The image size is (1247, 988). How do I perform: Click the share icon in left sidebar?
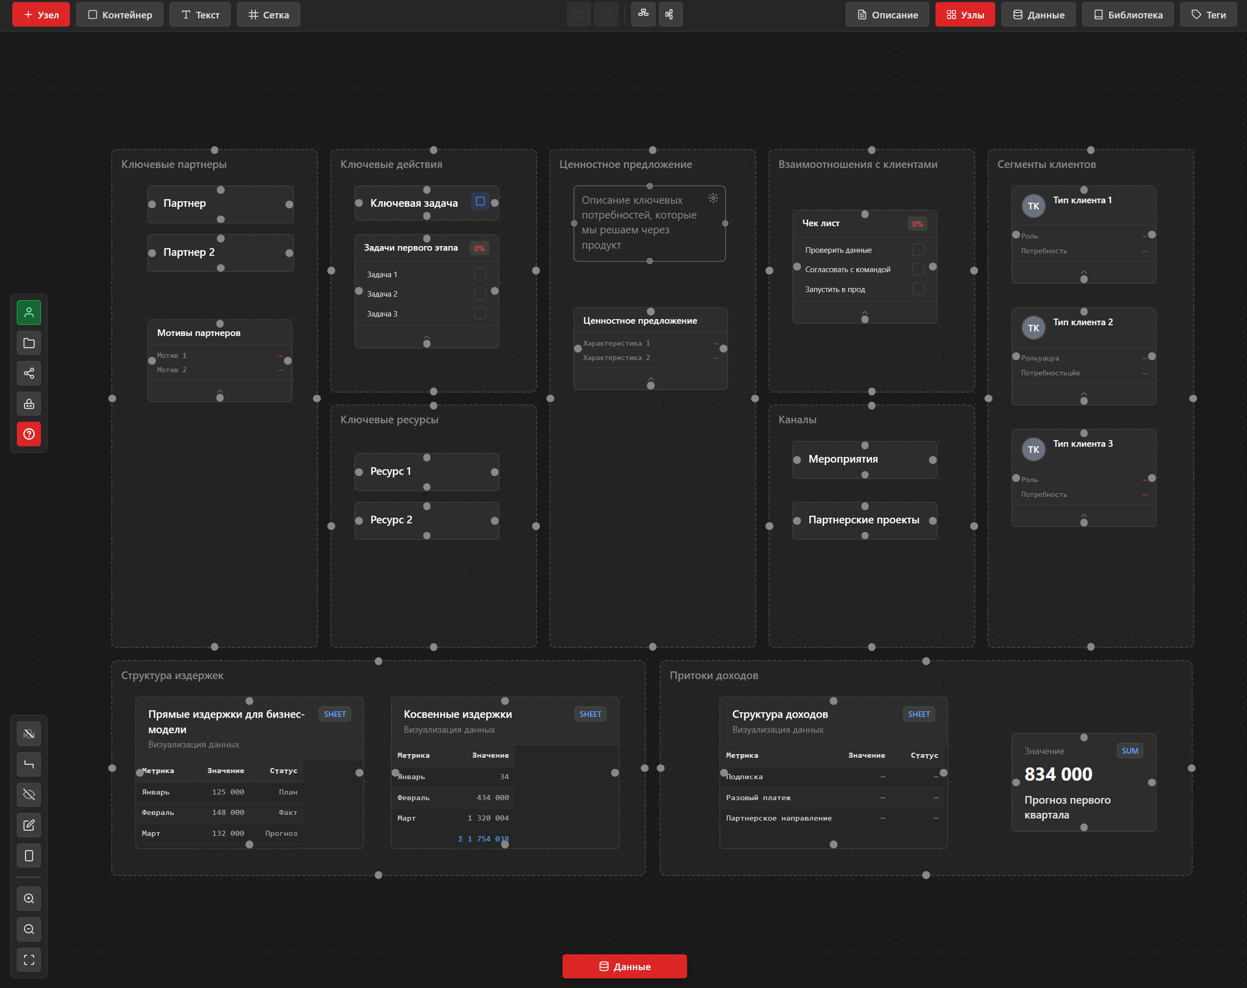tap(29, 373)
